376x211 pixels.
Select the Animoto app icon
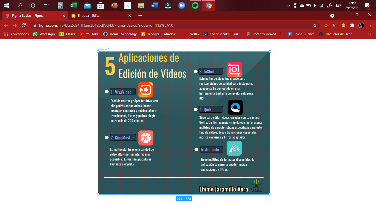[234, 148]
